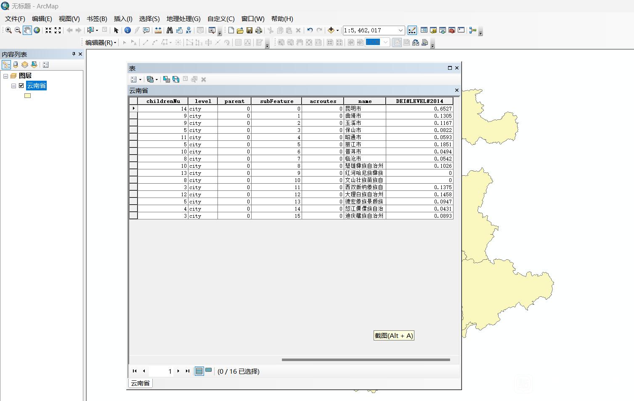This screenshot has width=634, height=401.
Task: Click the name column header
Action: (365, 101)
